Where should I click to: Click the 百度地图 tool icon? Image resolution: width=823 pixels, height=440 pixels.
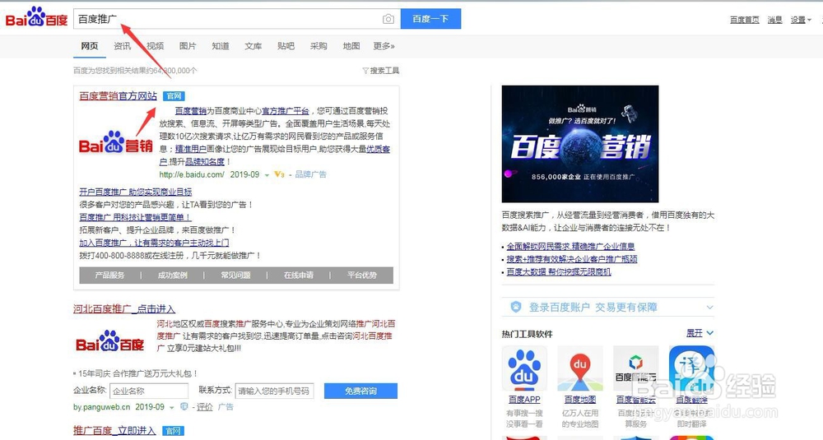click(x=580, y=368)
